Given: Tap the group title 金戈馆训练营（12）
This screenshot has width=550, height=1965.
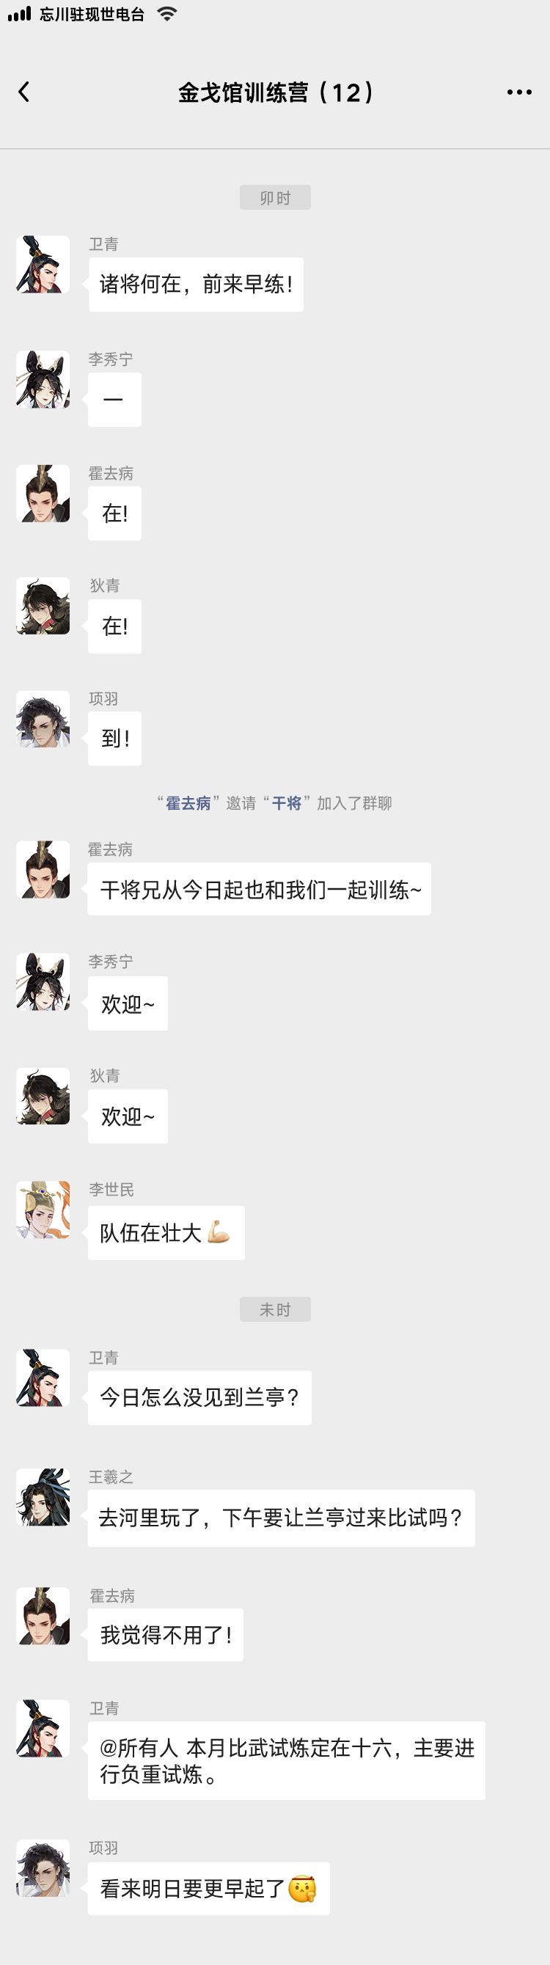Looking at the screenshot, I should (276, 92).
